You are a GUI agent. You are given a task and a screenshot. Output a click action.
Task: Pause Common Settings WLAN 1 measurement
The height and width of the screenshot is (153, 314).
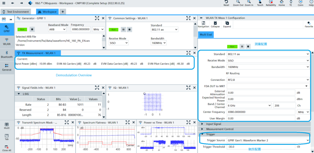pyautogui.click(x=123, y=29)
